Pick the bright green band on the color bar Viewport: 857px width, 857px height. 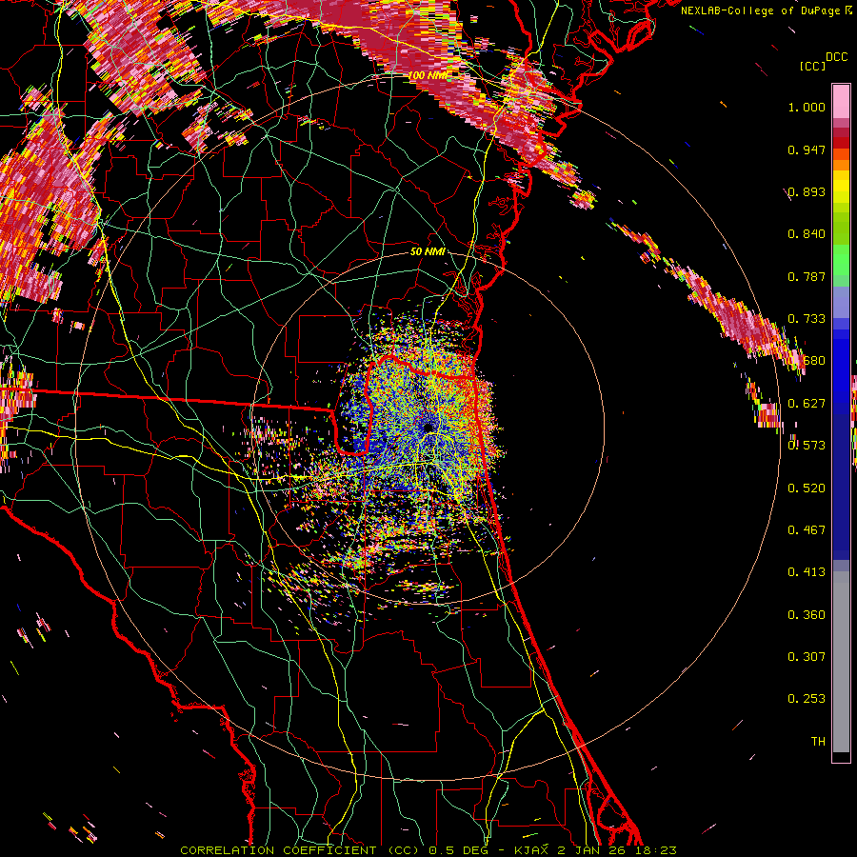tap(841, 260)
